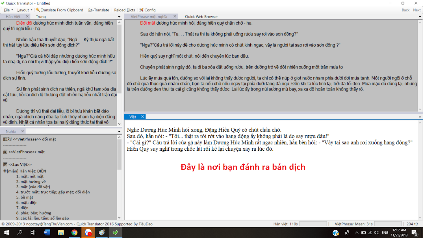423x238 pixels.
Task: Open Google Chrome from the taskbar
Action: click(x=74, y=233)
